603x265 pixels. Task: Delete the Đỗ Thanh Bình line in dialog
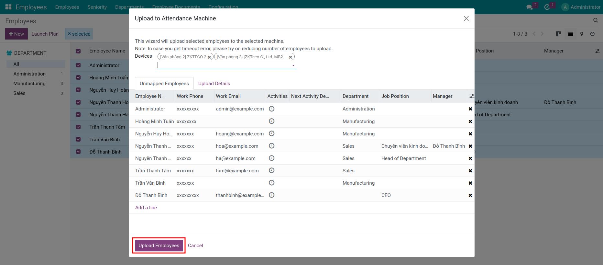point(470,195)
